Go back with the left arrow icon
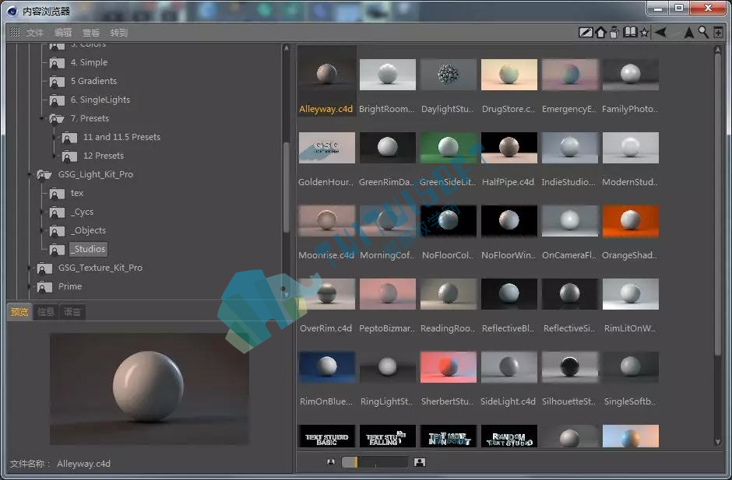Image resolution: width=732 pixels, height=480 pixels. tap(660, 32)
